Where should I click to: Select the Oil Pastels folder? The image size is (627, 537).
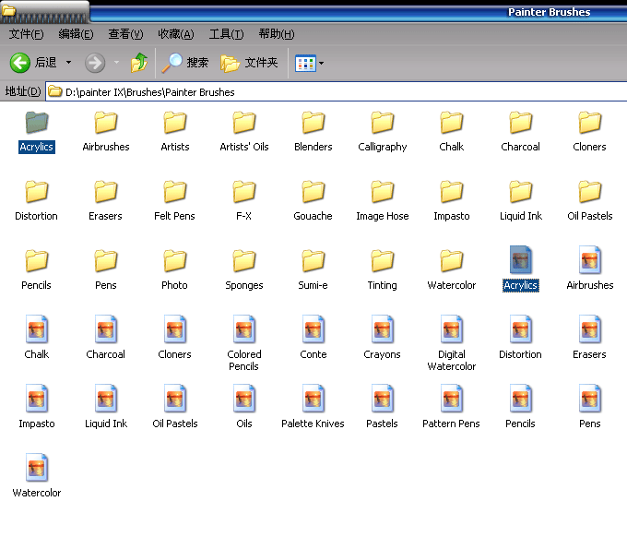pyautogui.click(x=590, y=201)
